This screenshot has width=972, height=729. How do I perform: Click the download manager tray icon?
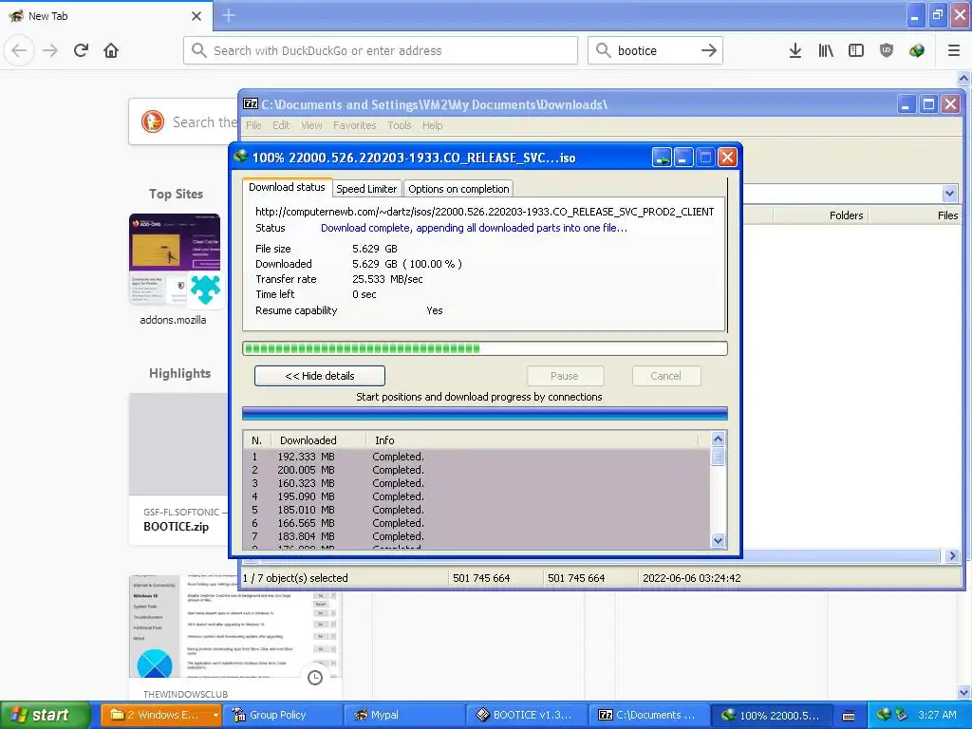884,715
